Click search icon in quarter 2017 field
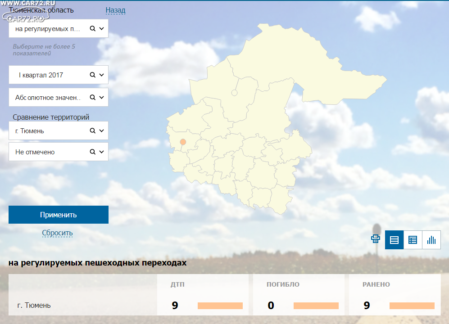Screen dimensions: 449x324 tap(92, 75)
